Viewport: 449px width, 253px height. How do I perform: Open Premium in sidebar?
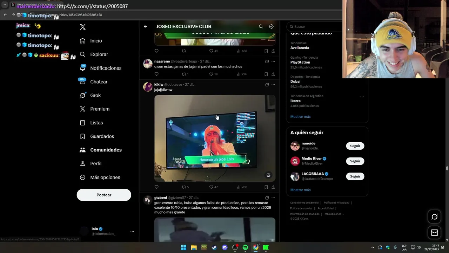click(94, 109)
